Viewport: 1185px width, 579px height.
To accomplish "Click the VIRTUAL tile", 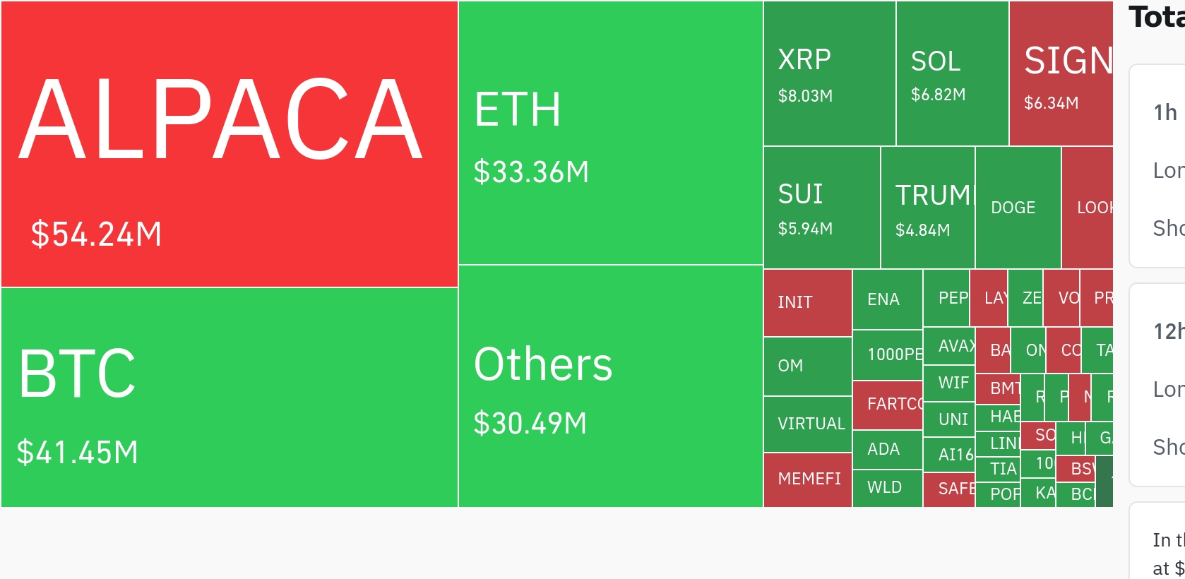I will coord(807,424).
